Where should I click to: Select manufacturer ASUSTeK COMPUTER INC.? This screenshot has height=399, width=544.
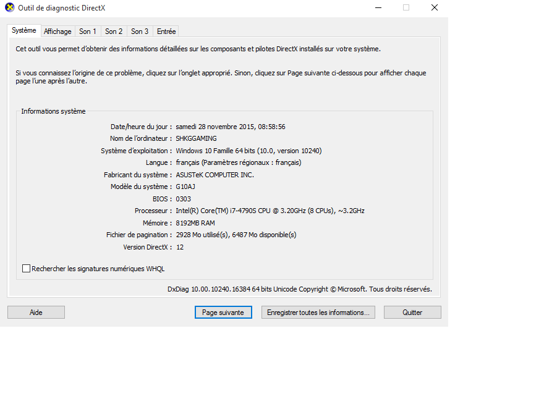(215, 175)
